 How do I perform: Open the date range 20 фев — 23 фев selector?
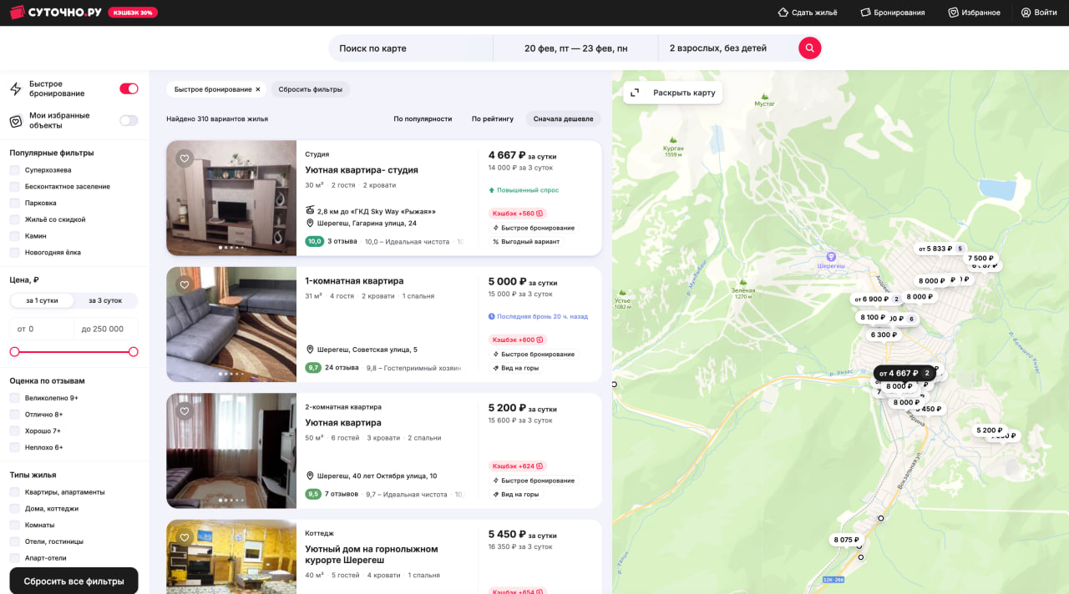(575, 48)
